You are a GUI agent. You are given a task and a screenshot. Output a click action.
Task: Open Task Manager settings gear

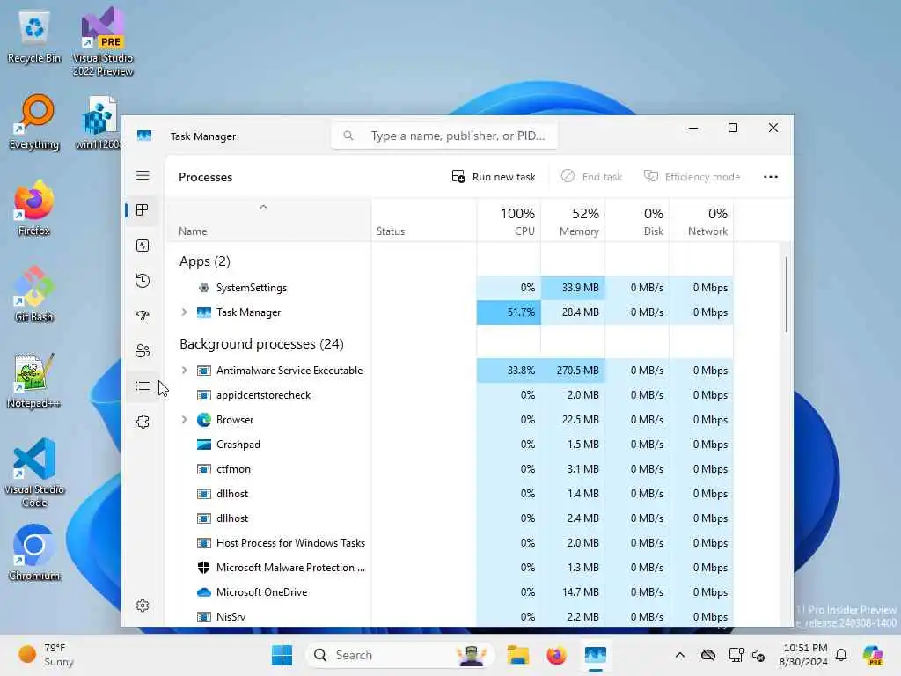click(x=143, y=606)
